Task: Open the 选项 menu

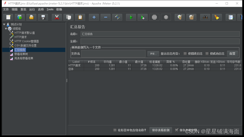Action: [x=41, y=10]
